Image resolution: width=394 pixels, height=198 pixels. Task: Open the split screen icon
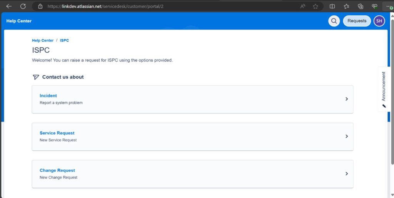click(x=332, y=6)
